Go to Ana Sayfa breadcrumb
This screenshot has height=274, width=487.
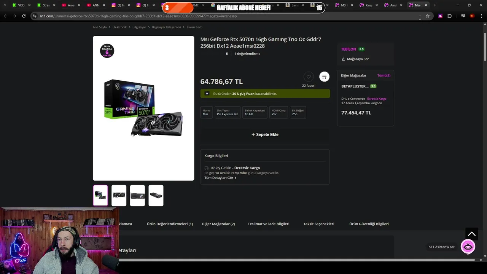[x=100, y=27]
